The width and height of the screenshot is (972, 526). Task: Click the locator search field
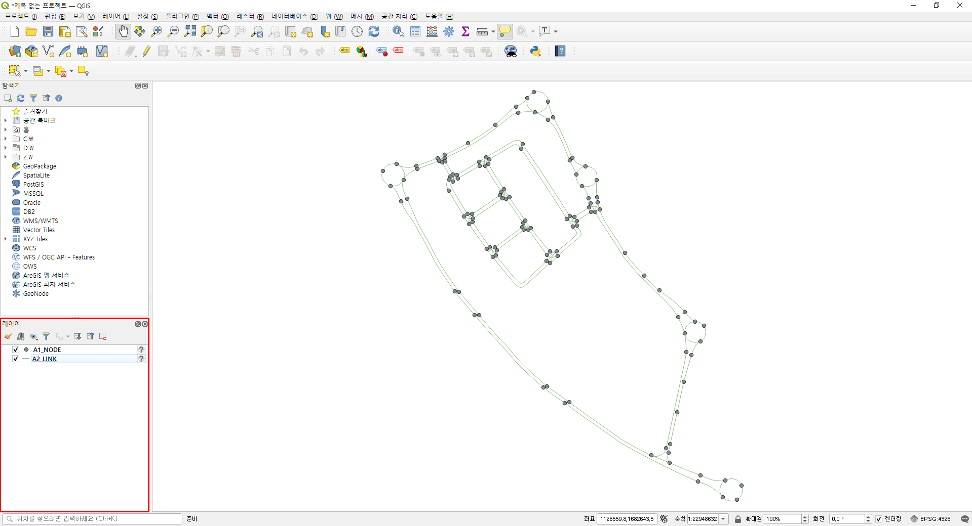click(x=92, y=518)
